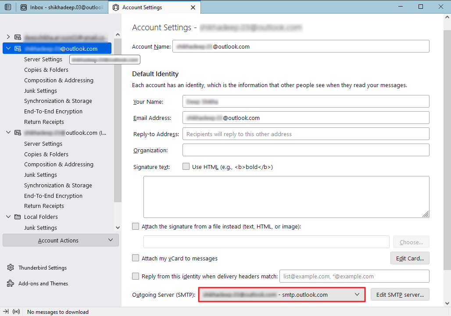Collapse the selected outlook.com account

[x=8, y=48]
